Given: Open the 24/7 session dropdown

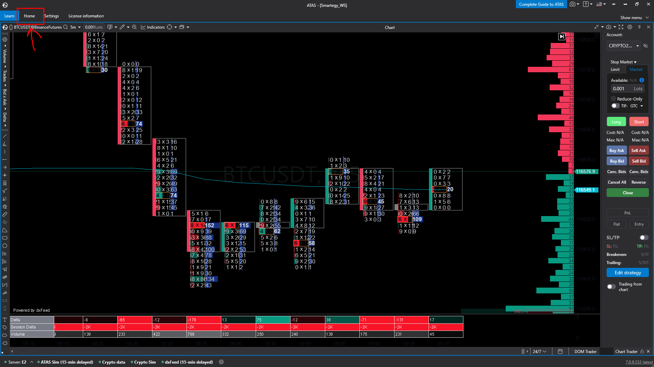Looking at the screenshot, I should (539, 351).
